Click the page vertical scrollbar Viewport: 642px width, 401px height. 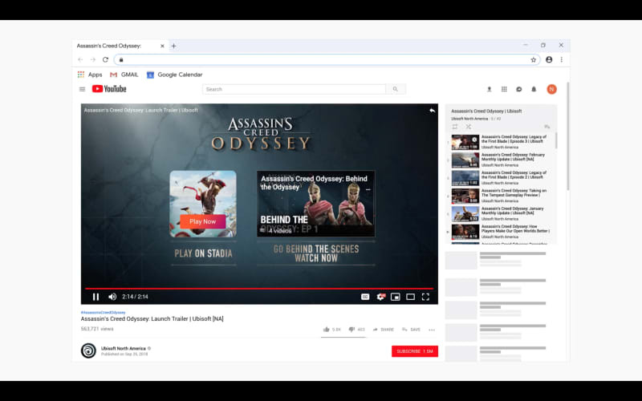click(568, 136)
